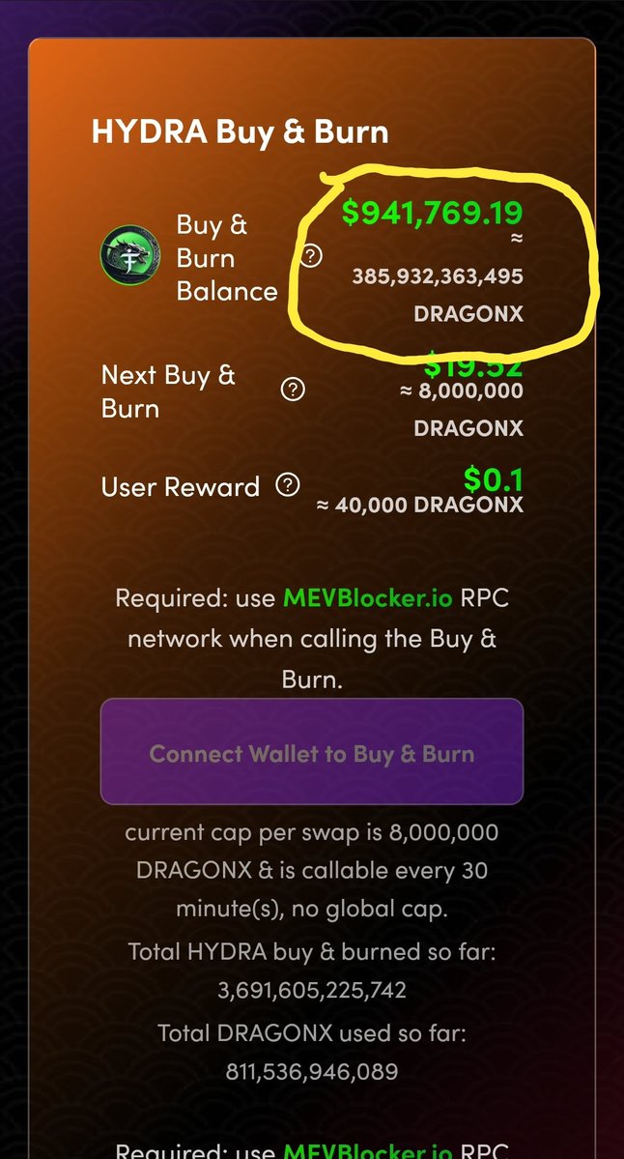Click Connect Wallet to Buy & Burn button

(x=312, y=752)
